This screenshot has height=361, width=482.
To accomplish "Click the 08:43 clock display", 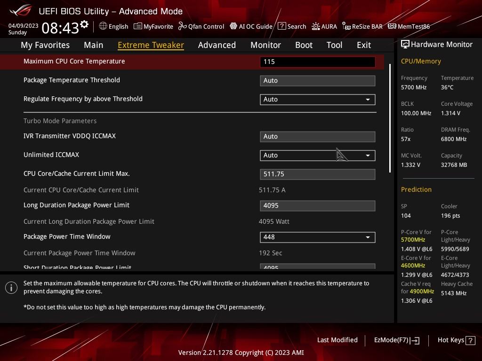I will (60, 28).
